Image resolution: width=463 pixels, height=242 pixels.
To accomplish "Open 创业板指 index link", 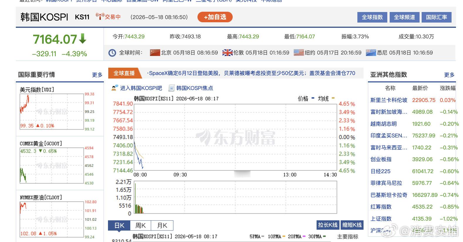I will click(x=381, y=159).
